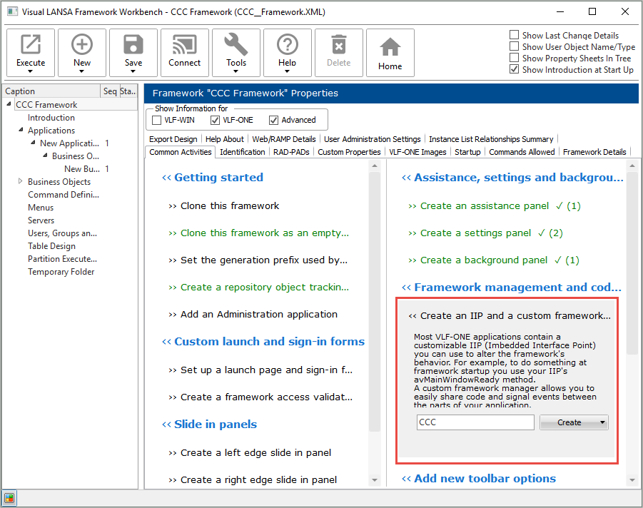The image size is (643, 508).
Task: Select Introduction in the tree
Action: 51,118
